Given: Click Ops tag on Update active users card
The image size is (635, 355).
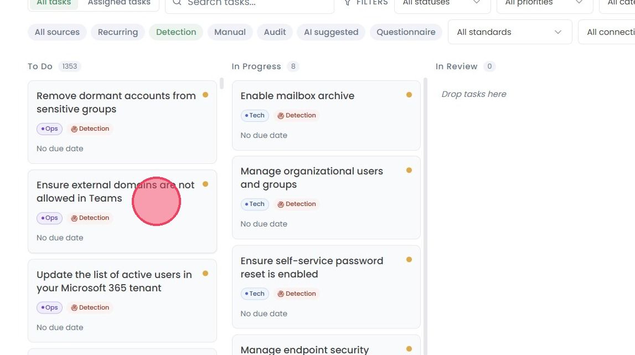Looking at the screenshot, I should 49,307.
